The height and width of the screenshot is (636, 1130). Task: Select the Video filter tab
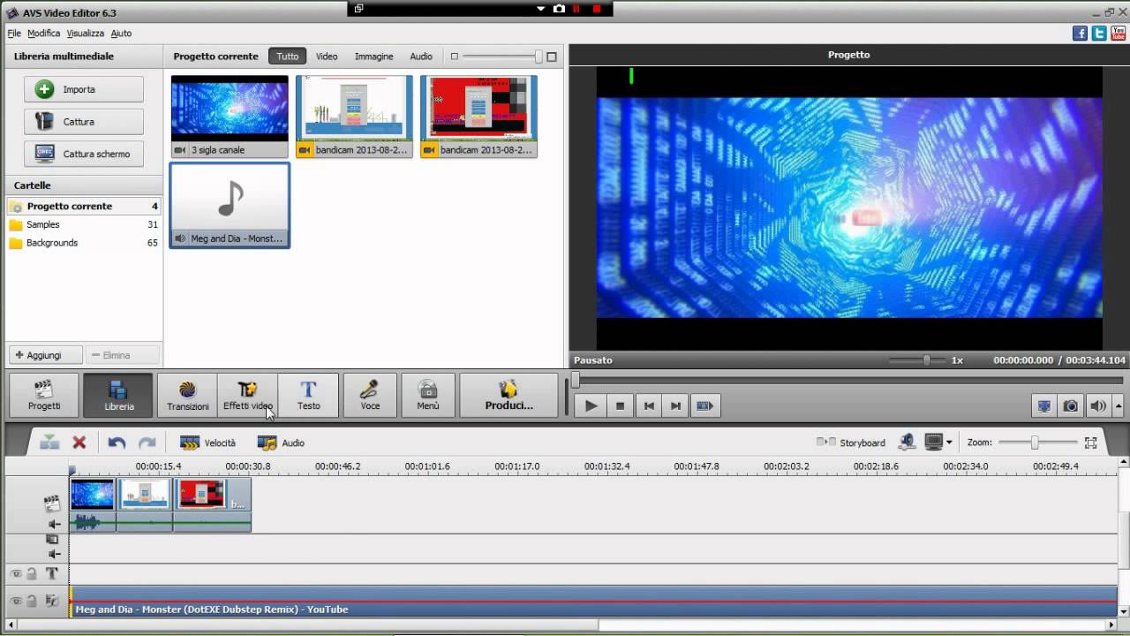327,56
